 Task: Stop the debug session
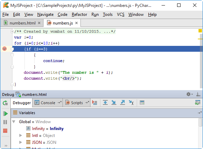(x=5, y=131)
